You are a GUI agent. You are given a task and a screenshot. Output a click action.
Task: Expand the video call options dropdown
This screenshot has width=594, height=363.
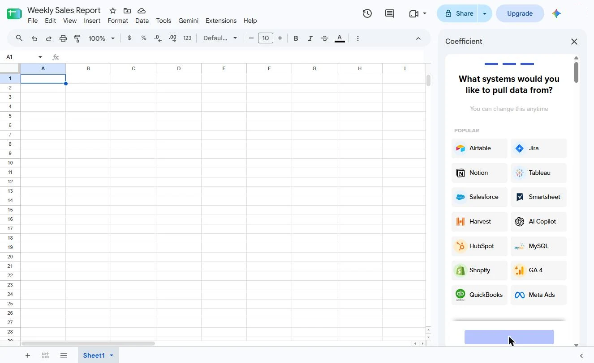pyautogui.click(x=425, y=13)
